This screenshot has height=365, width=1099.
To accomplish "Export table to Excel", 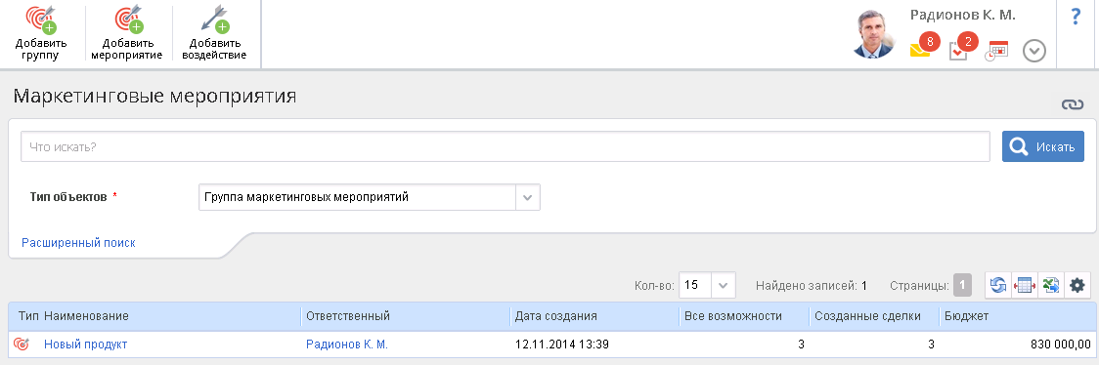I will (1051, 285).
